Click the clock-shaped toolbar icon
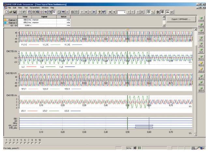The height and width of the screenshot is (155, 208). [149, 12]
